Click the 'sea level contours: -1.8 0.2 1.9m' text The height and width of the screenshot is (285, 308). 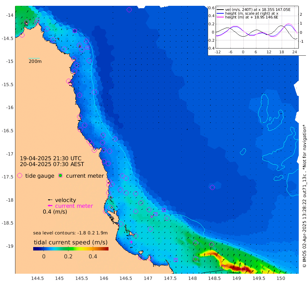pos(70,233)
